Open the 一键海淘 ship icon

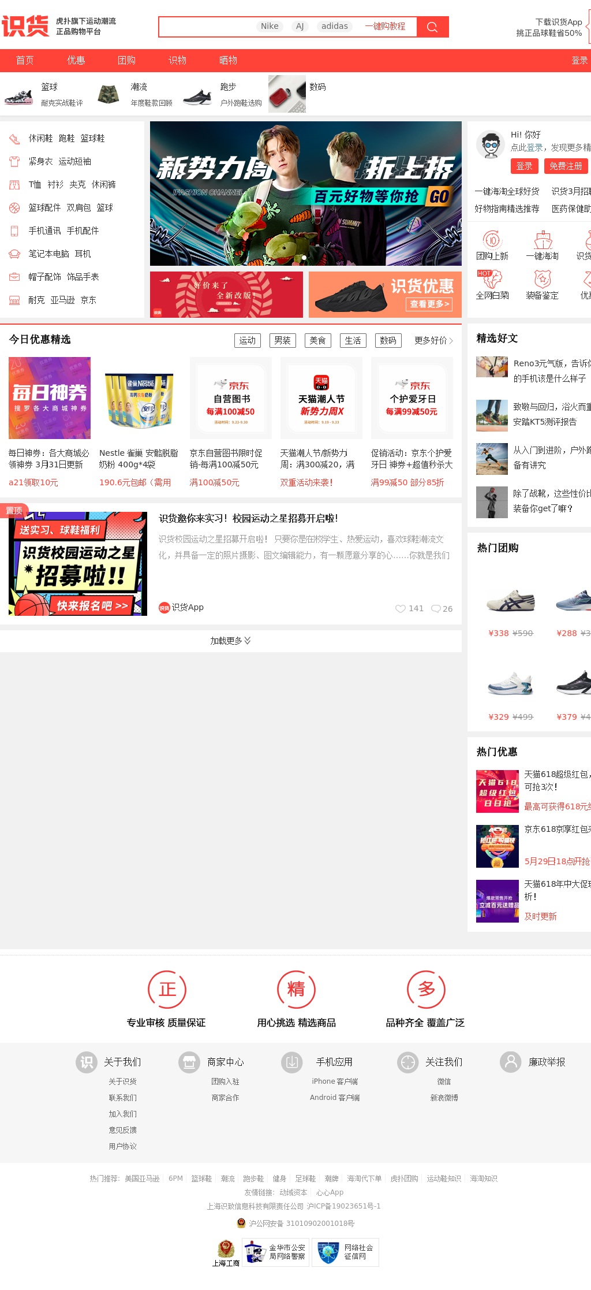coord(543,240)
